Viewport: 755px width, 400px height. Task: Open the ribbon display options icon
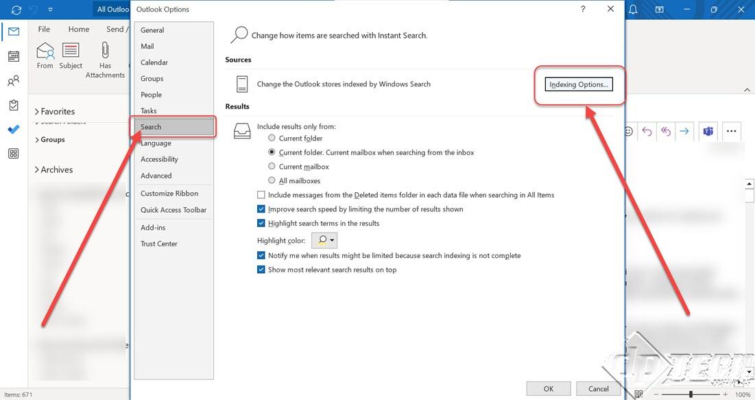click(659, 9)
